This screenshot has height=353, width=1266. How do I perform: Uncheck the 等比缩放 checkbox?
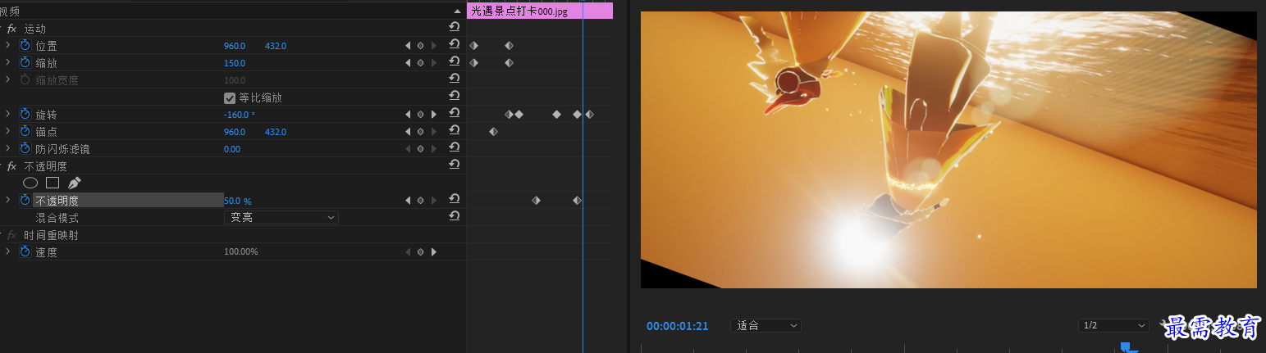(230, 97)
